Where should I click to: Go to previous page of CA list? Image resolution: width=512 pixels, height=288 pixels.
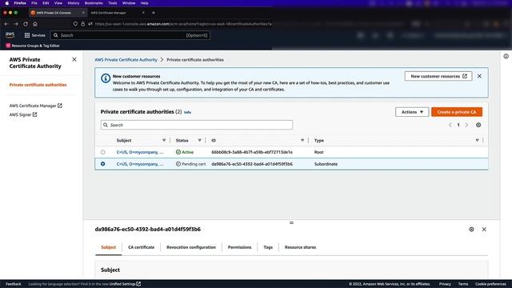450,125
